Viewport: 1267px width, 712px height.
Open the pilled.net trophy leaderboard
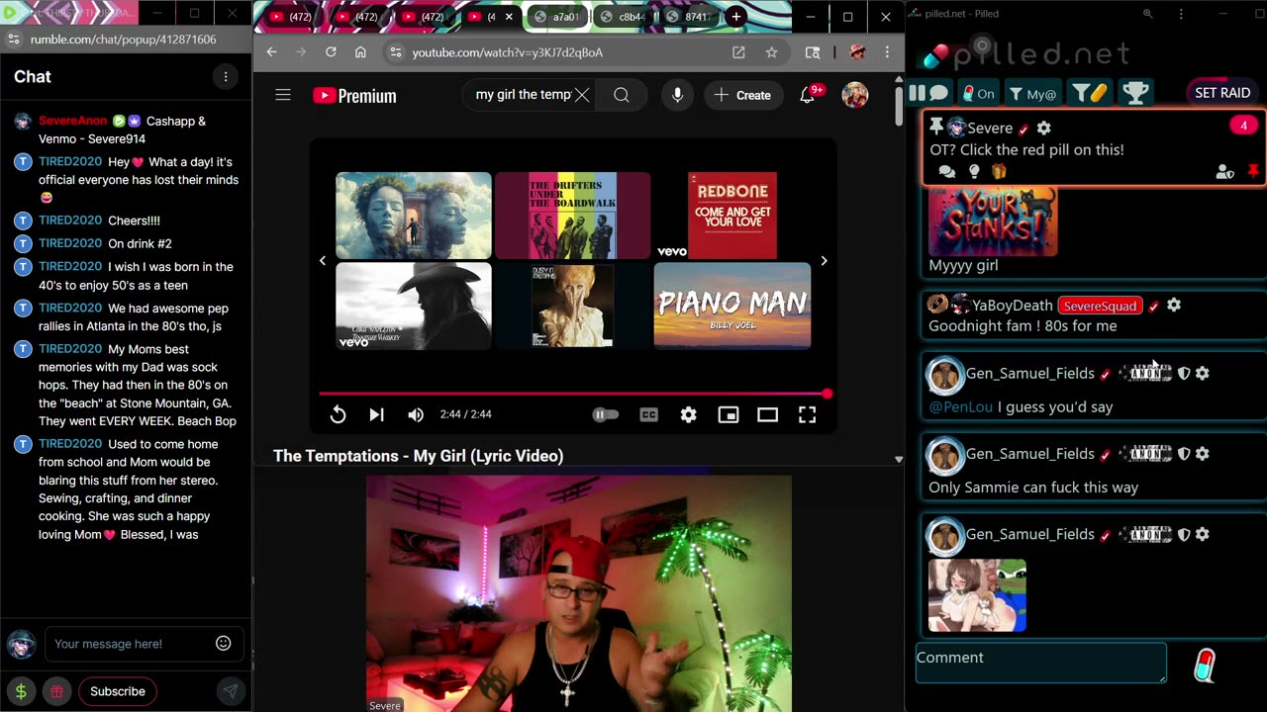pyautogui.click(x=1135, y=93)
